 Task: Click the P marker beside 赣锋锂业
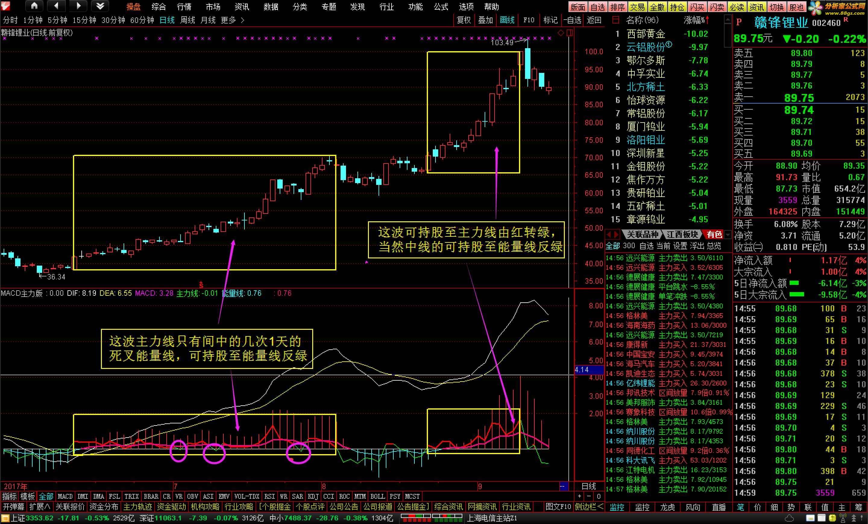pyautogui.click(x=739, y=22)
